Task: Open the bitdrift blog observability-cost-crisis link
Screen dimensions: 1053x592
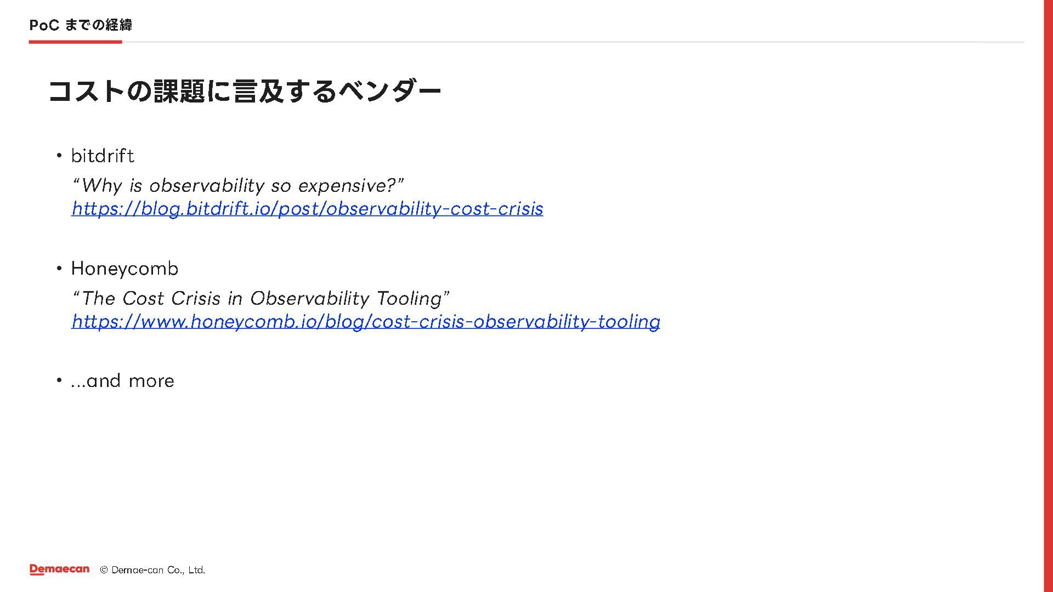Action: click(x=307, y=209)
